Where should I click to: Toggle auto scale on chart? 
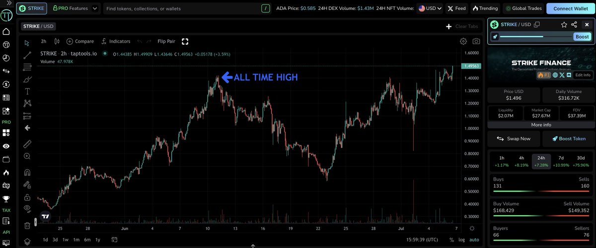click(474, 240)
